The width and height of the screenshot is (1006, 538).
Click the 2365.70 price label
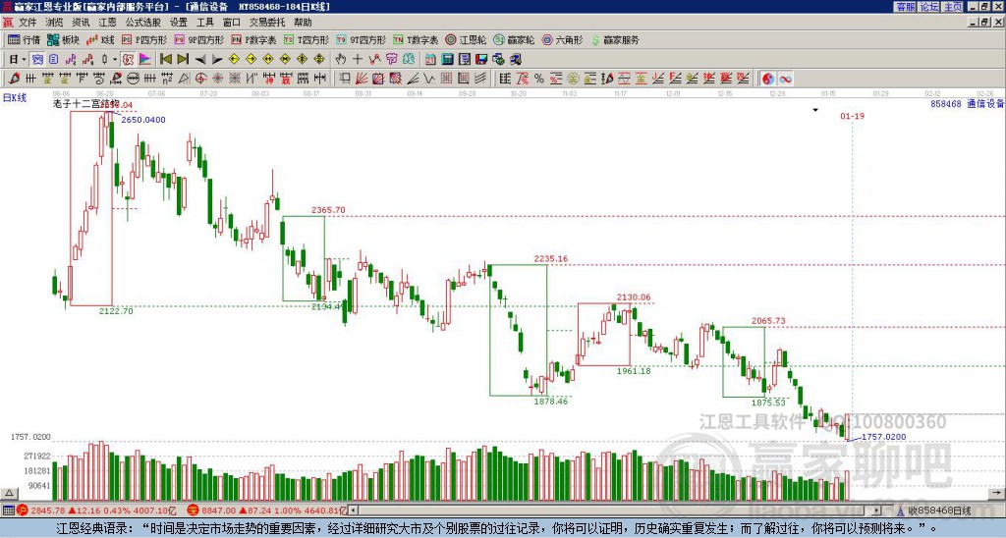[x=328, y=210]
